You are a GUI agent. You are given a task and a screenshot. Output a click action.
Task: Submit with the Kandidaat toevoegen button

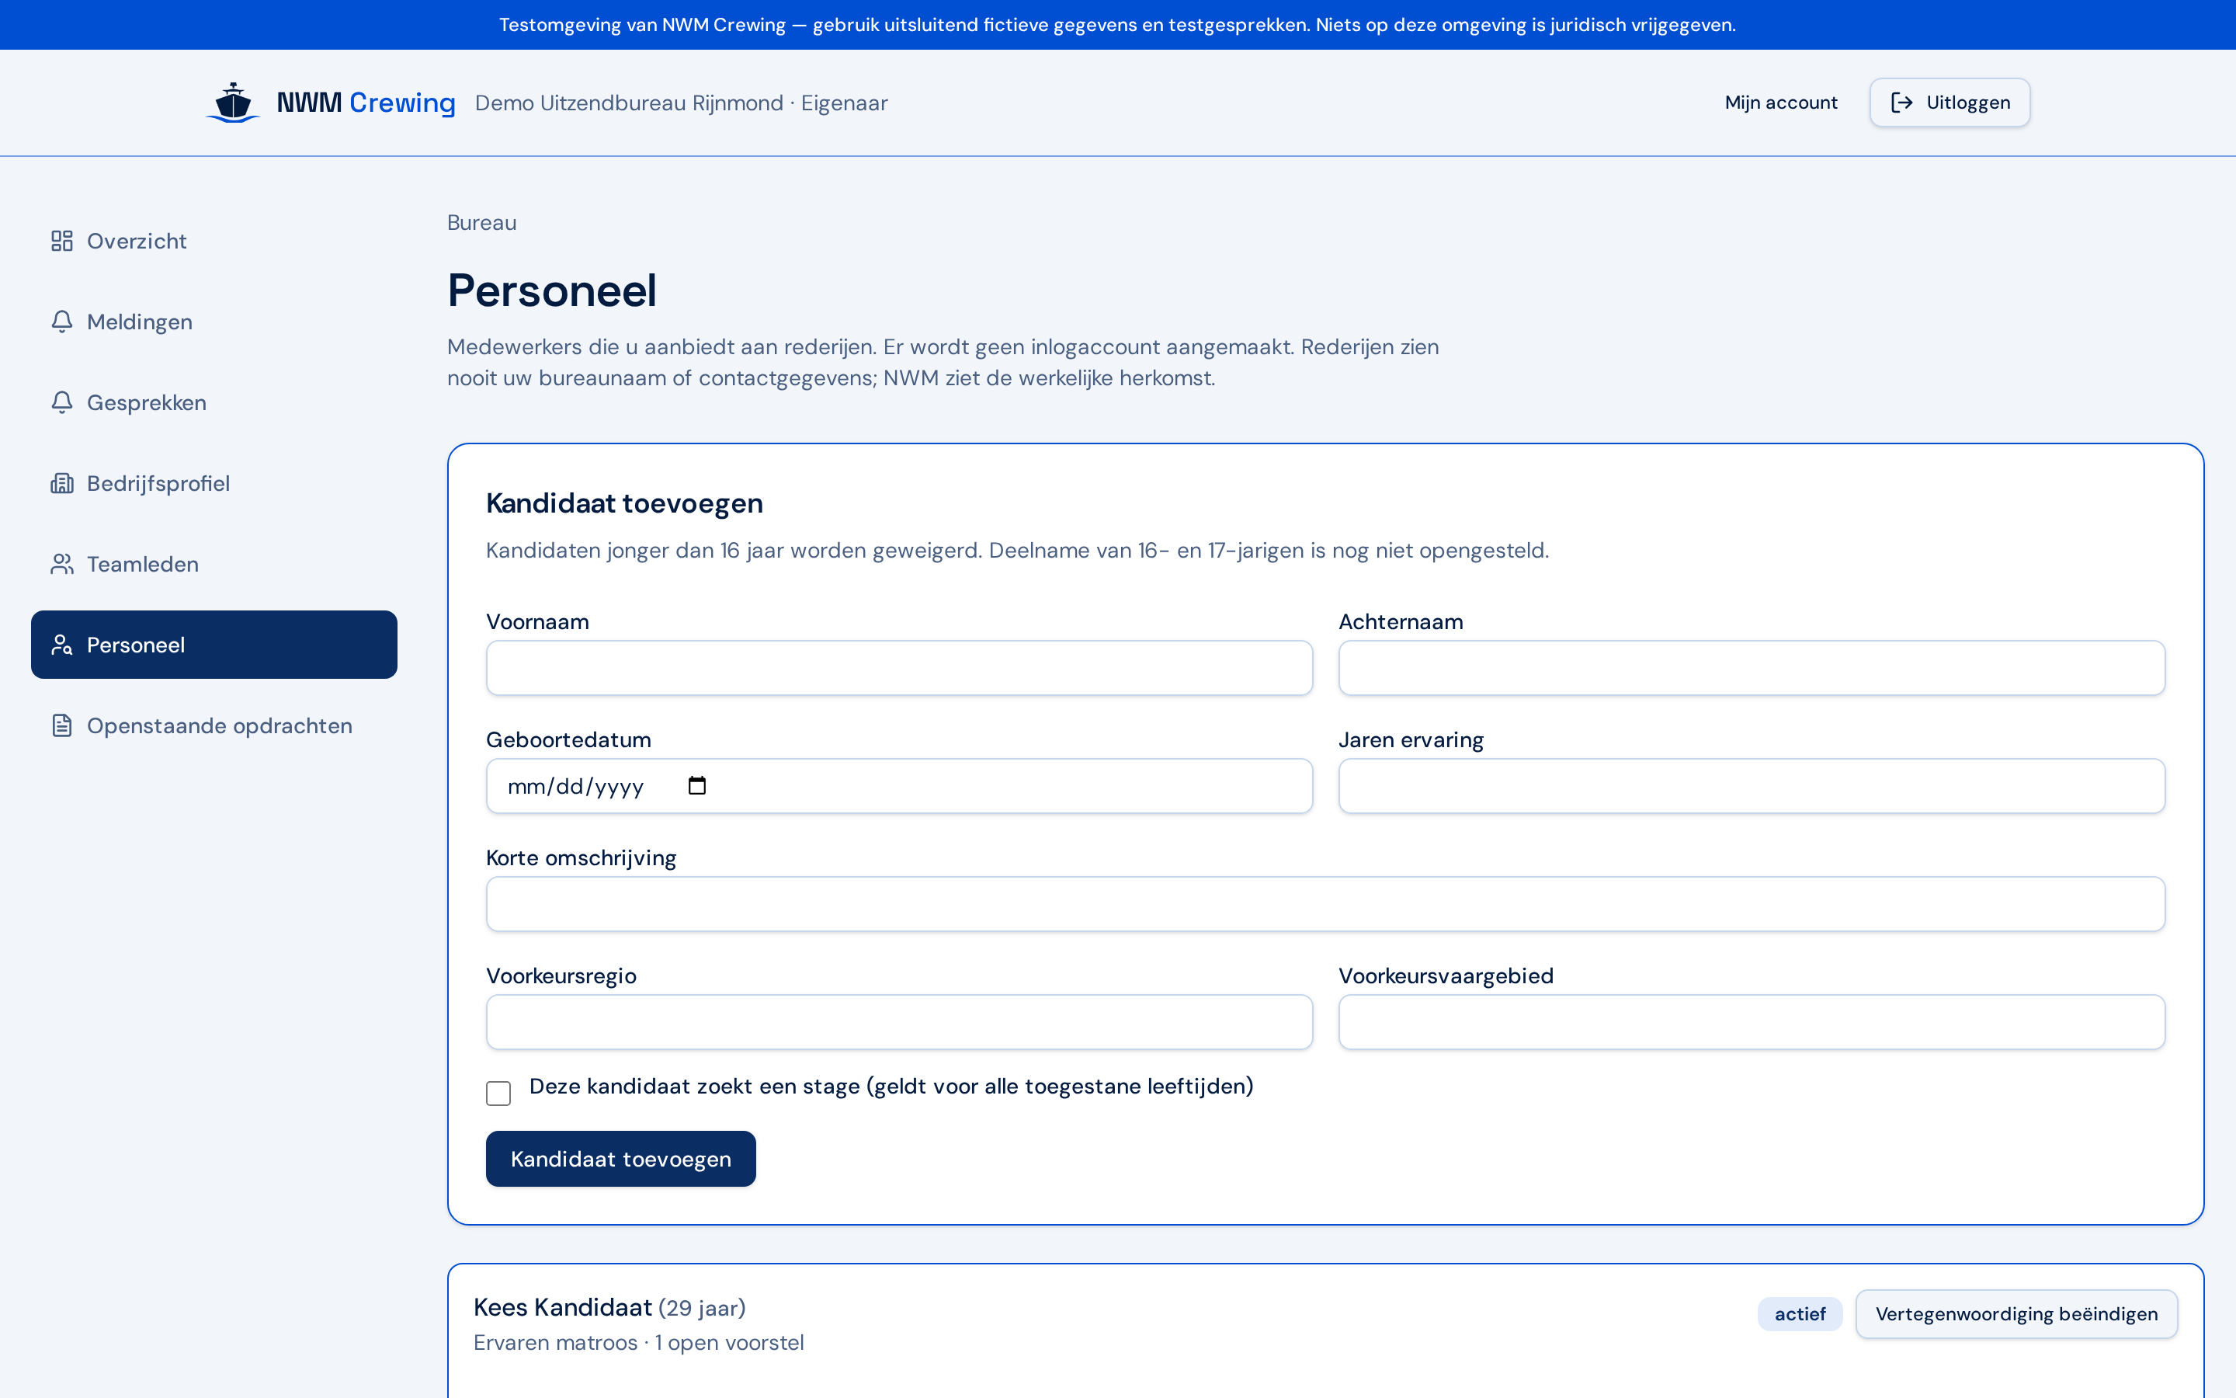coord(621,1159)
